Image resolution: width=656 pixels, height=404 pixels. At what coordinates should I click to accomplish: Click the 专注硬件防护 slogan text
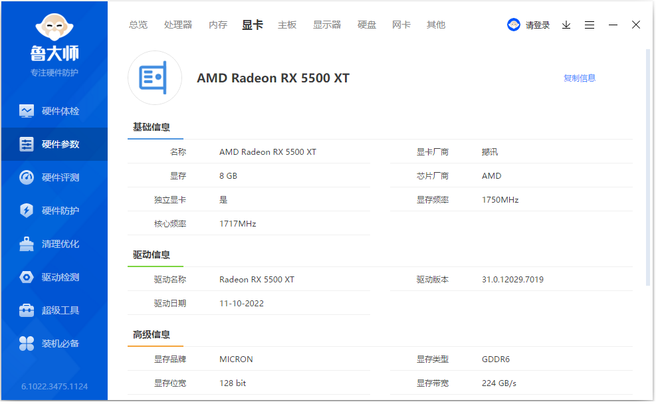click(55, 73)
